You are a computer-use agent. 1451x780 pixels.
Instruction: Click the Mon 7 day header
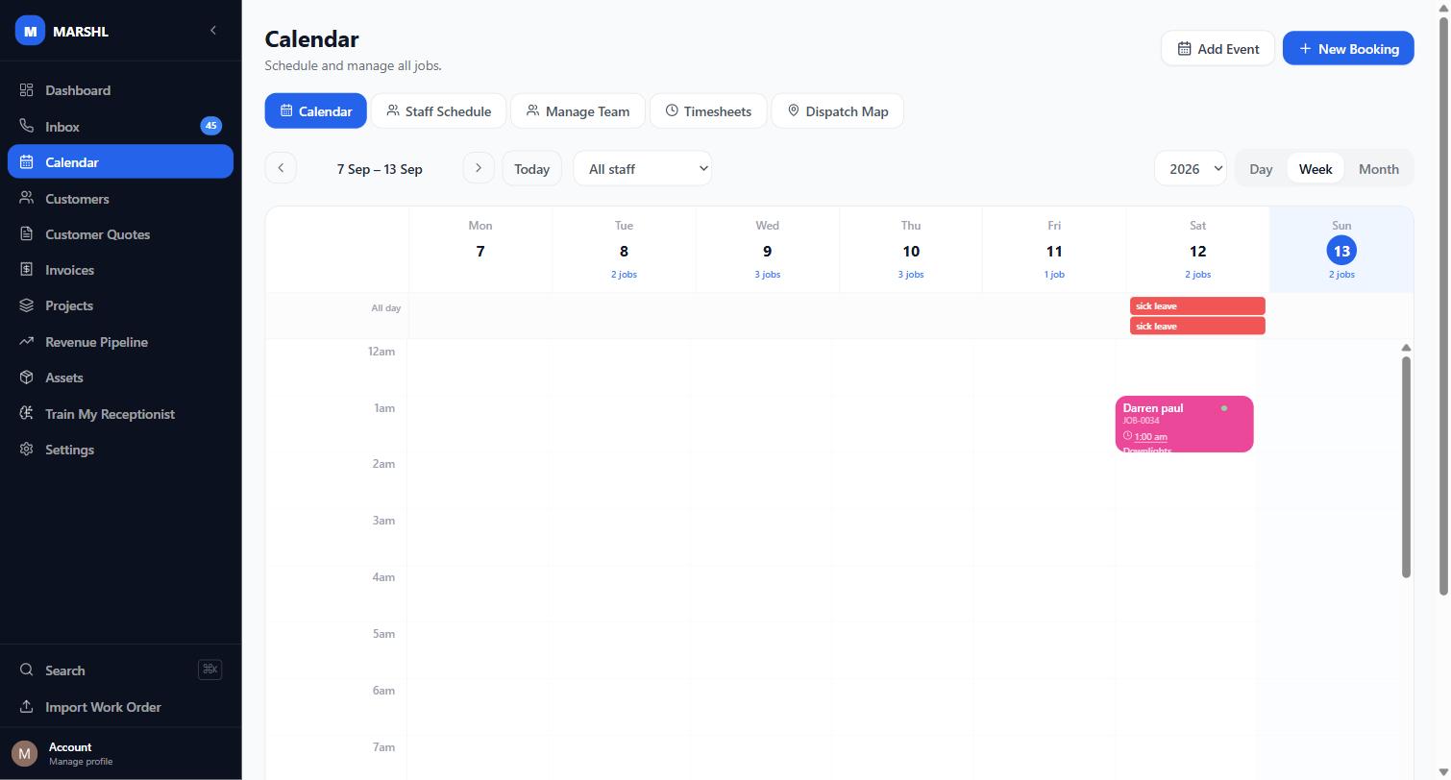click(480, 249)
